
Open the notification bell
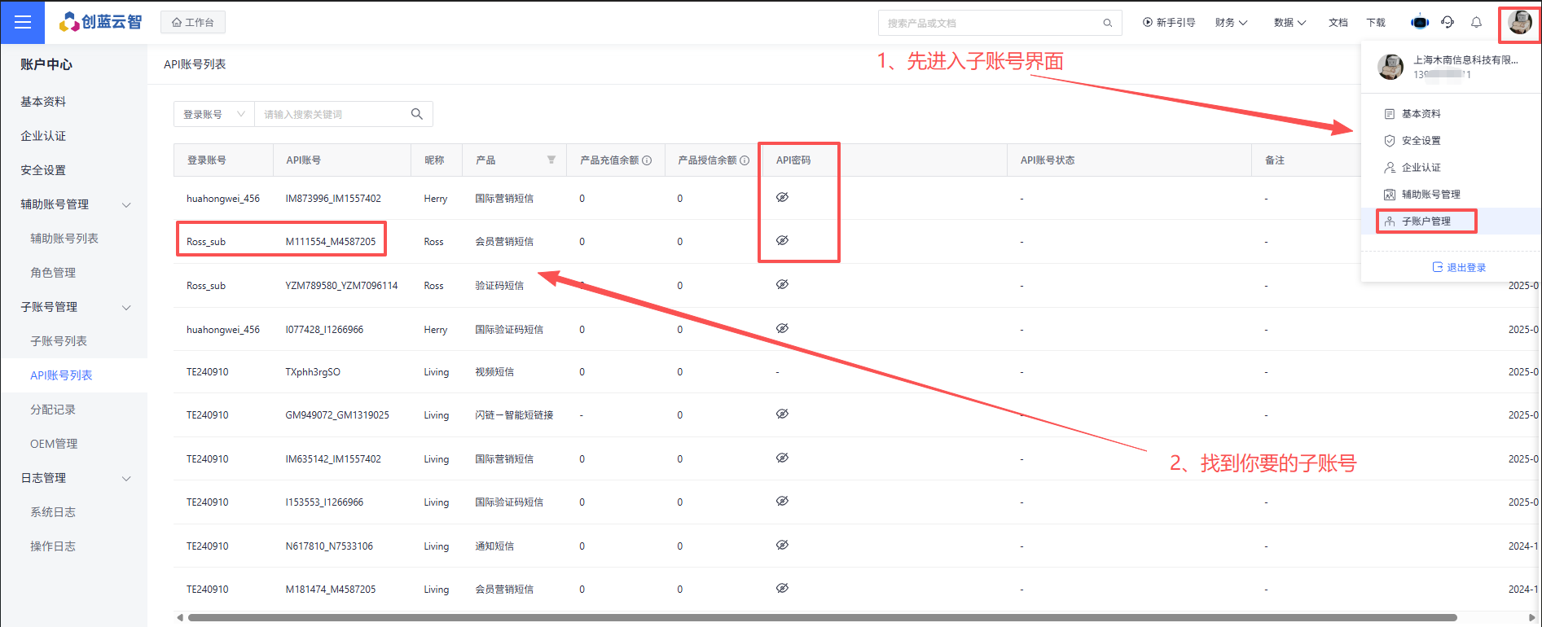[x=1476, y=23]
